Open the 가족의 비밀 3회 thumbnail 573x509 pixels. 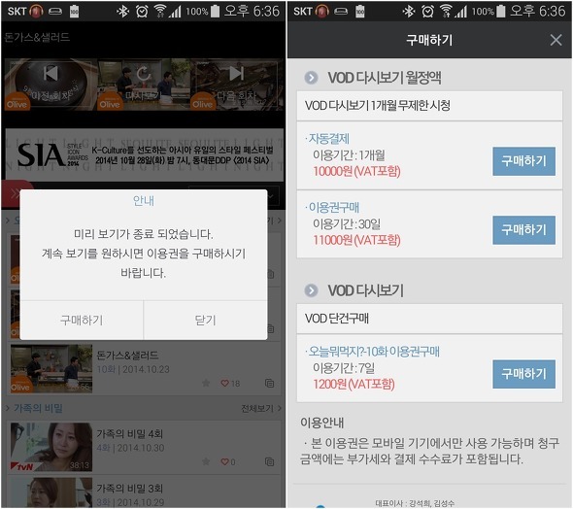click(x=51, y=492)
